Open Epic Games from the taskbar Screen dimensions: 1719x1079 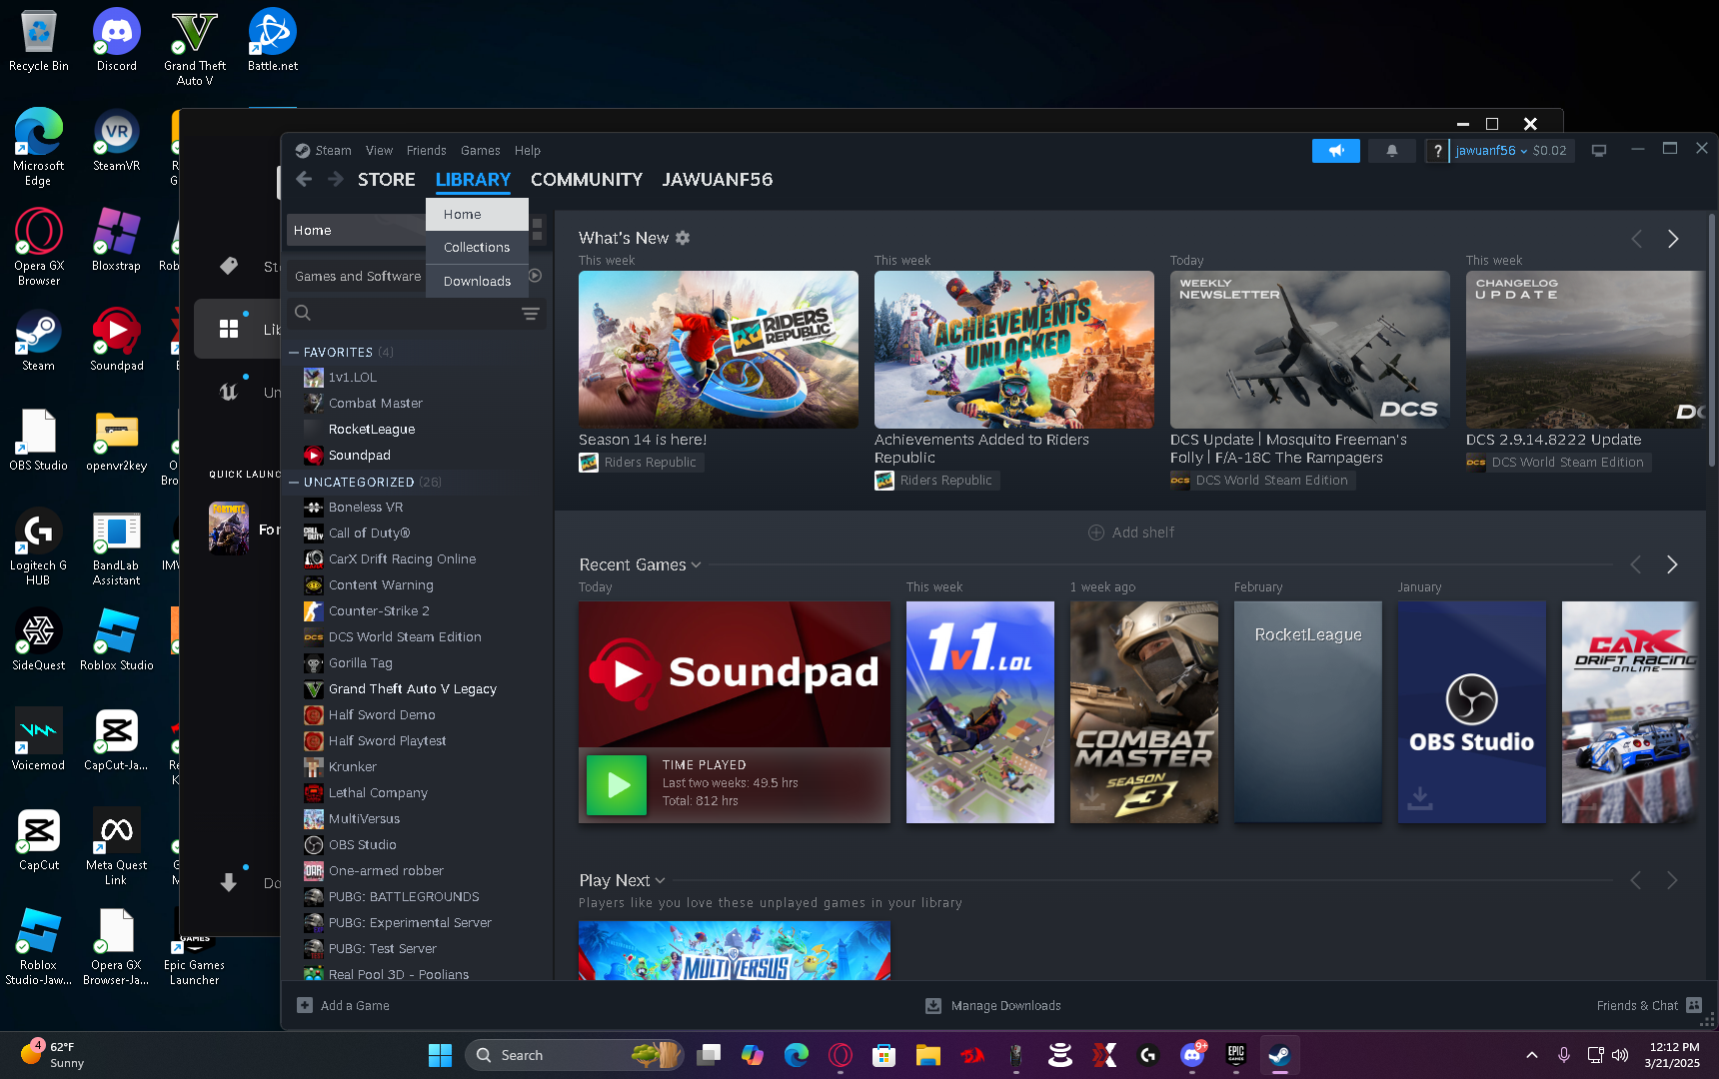click(1235, 1055)
